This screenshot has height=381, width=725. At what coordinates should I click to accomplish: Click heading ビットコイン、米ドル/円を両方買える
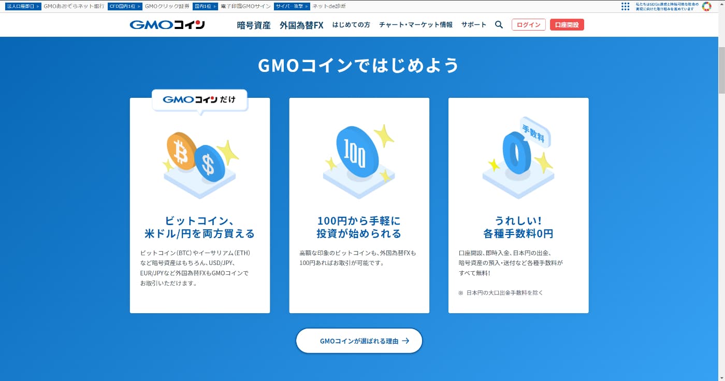pos(199,227)
